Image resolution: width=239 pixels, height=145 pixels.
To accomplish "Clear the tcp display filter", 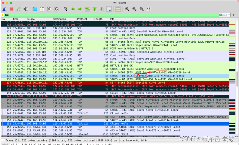I will click(220, 15).
